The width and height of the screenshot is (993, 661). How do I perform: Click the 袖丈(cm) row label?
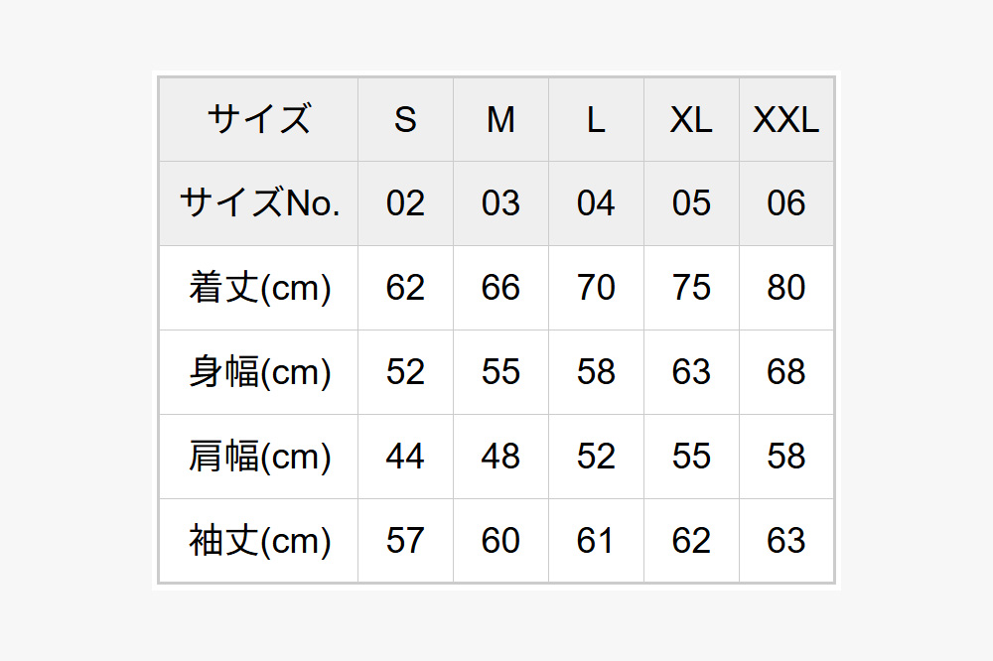(259, 541)
